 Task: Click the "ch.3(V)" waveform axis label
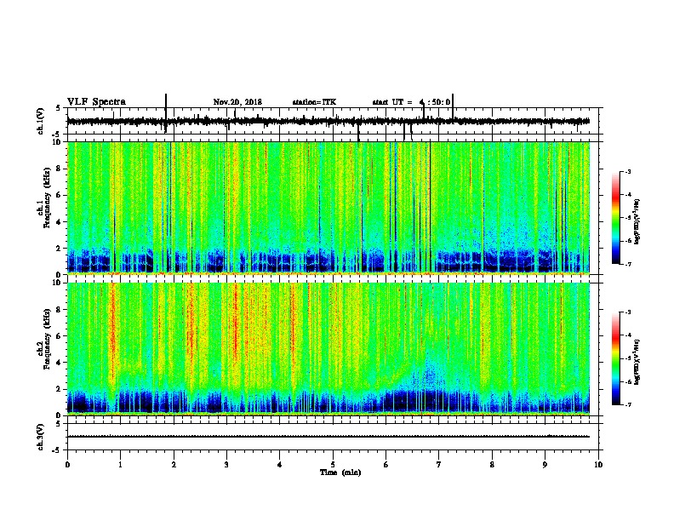tap(41, 437)
